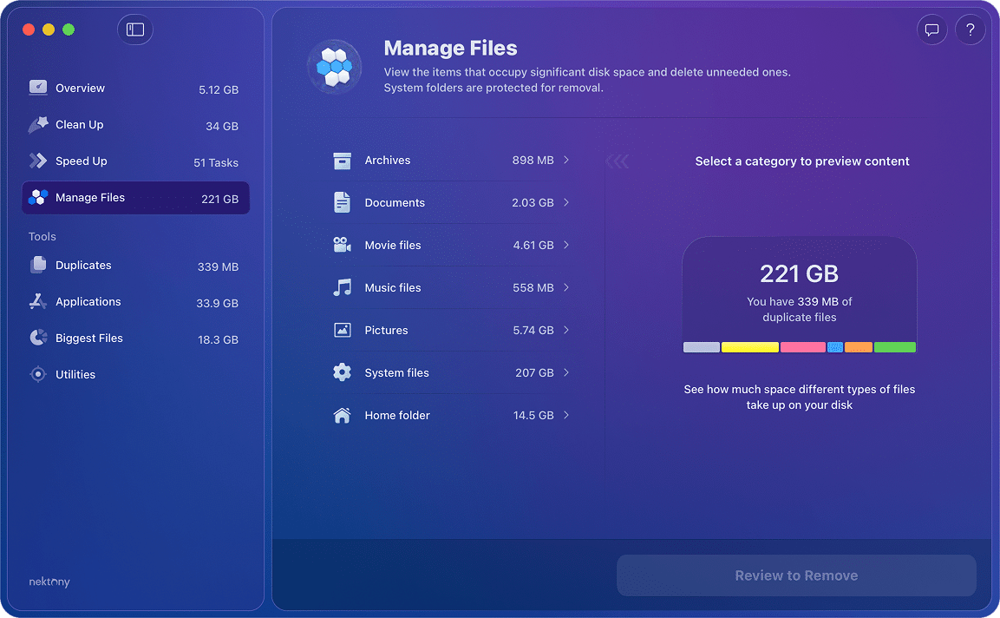Click the Movie files camera icon

[x=342, y=245]
